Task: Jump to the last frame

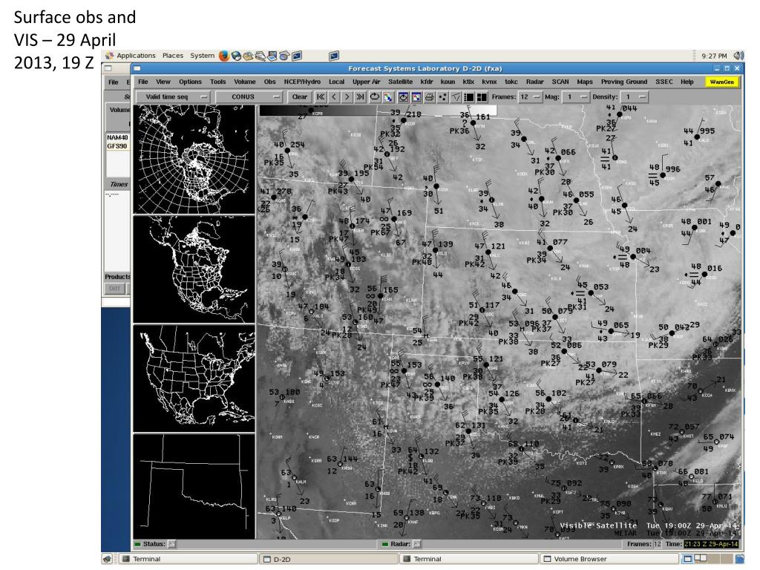Action: (x=360, y=97)
